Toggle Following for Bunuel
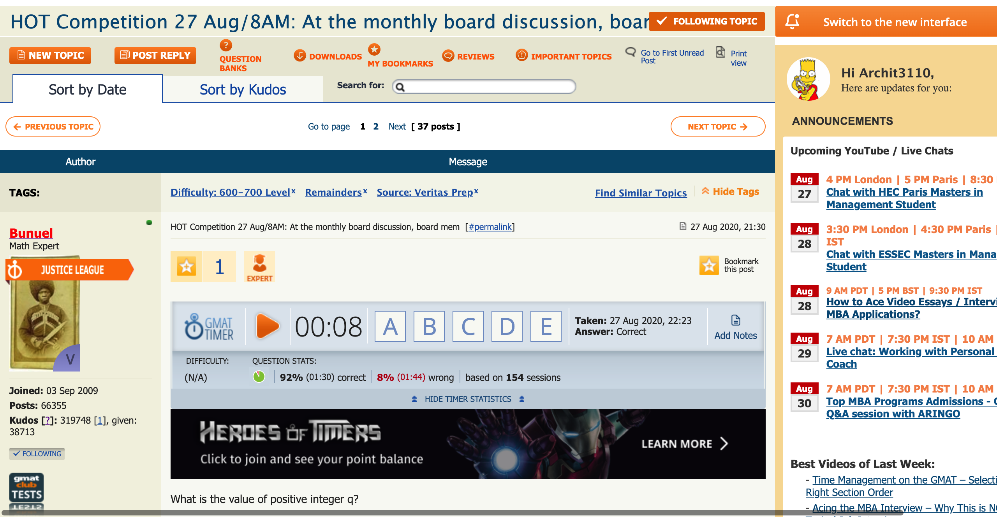The height and width of the screenshot is (517, 997). click(x=37, y=454)
